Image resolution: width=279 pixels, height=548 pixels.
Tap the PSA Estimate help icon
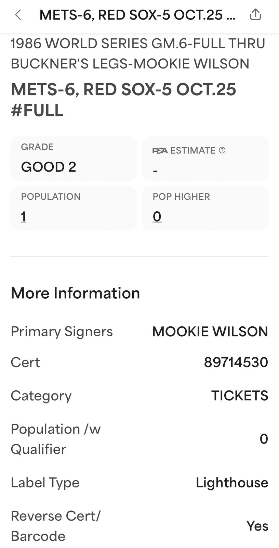coord(222,150)
